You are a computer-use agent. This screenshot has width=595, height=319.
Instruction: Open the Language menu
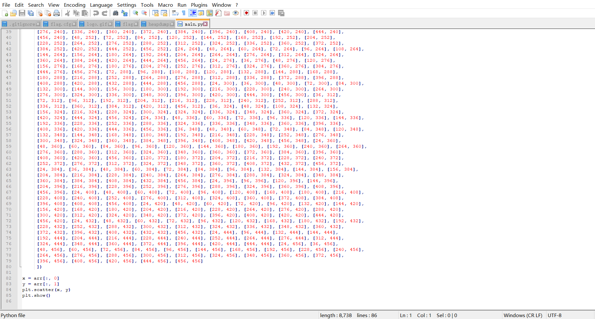[101, 5]
